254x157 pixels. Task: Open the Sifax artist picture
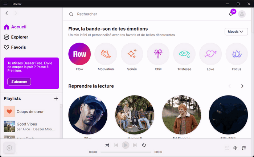pyautogui.click(x=88, y=115)
